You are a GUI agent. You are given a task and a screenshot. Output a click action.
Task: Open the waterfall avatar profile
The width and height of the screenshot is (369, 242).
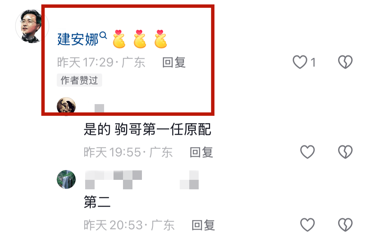[66, 180]
